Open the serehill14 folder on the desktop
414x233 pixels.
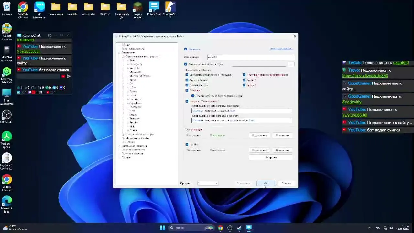click(x=72, y=9)
